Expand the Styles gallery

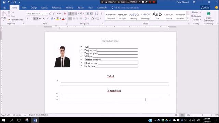[x=188, y=19]
